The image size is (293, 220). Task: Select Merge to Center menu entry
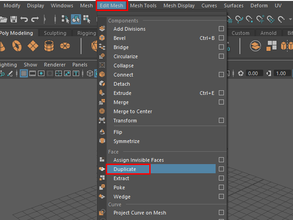pyautogui.click(x=133, y=111)
